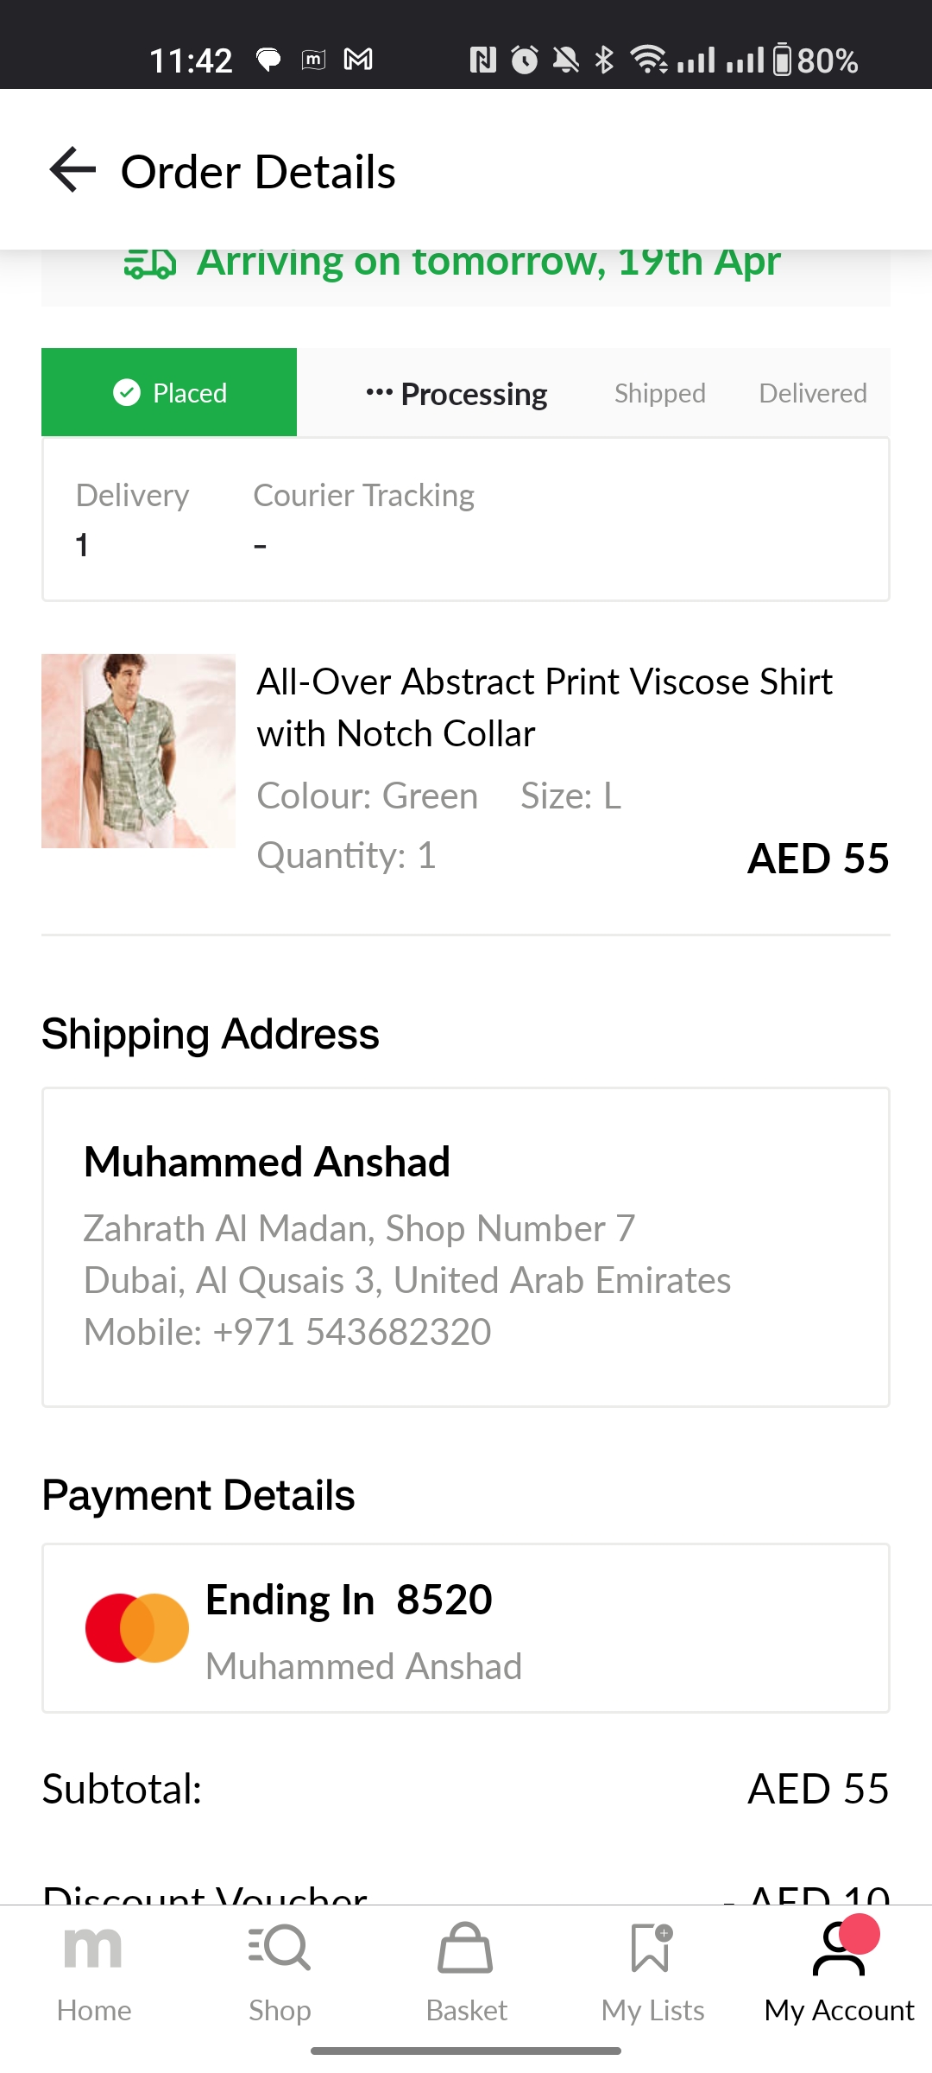
Task: Open the Basket bag icon
Action: pyautogui.click(x=466, y=1949)
